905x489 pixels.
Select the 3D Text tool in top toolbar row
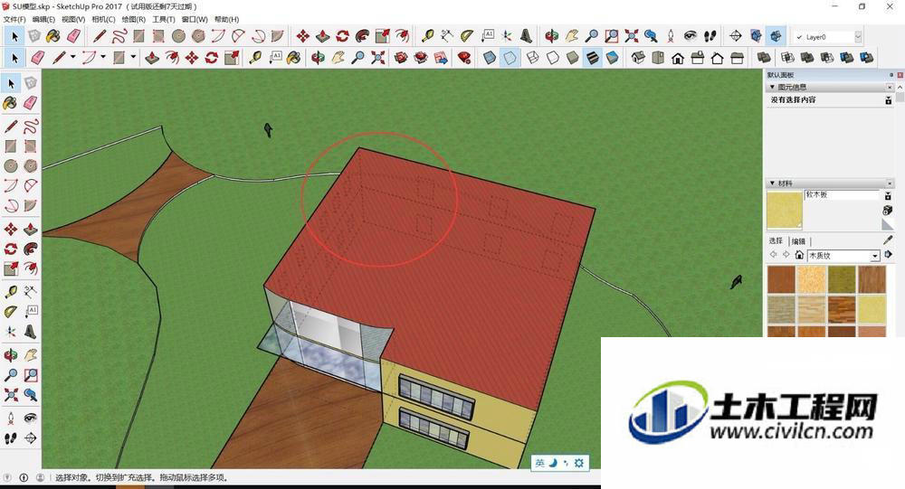coord(526,36)
